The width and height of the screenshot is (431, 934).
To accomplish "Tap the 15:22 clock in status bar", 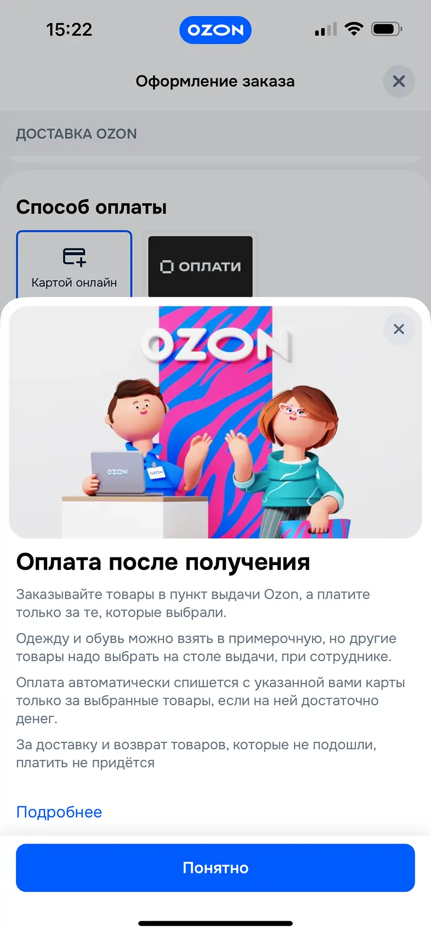I will pos(69,30).
